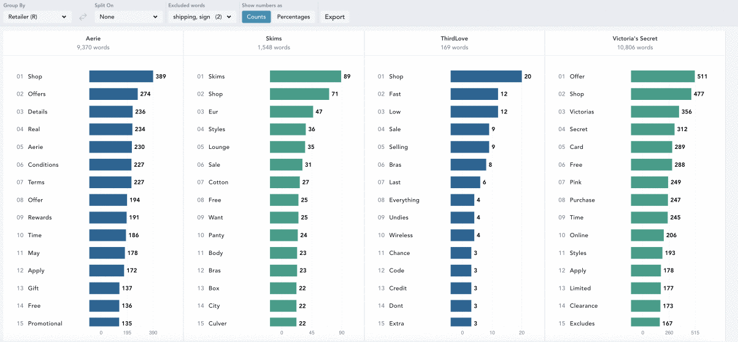Select the word Gift in Aerie
738x342 pixels.
[33, 288]
